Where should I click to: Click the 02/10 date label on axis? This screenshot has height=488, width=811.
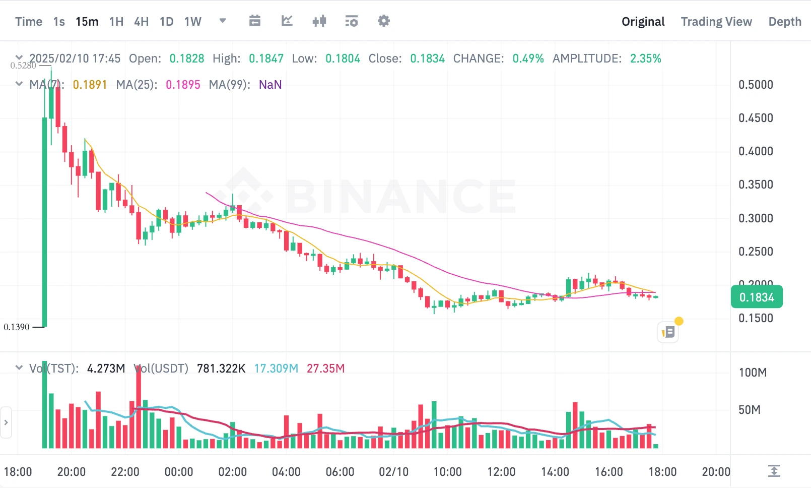coord(394,472)
